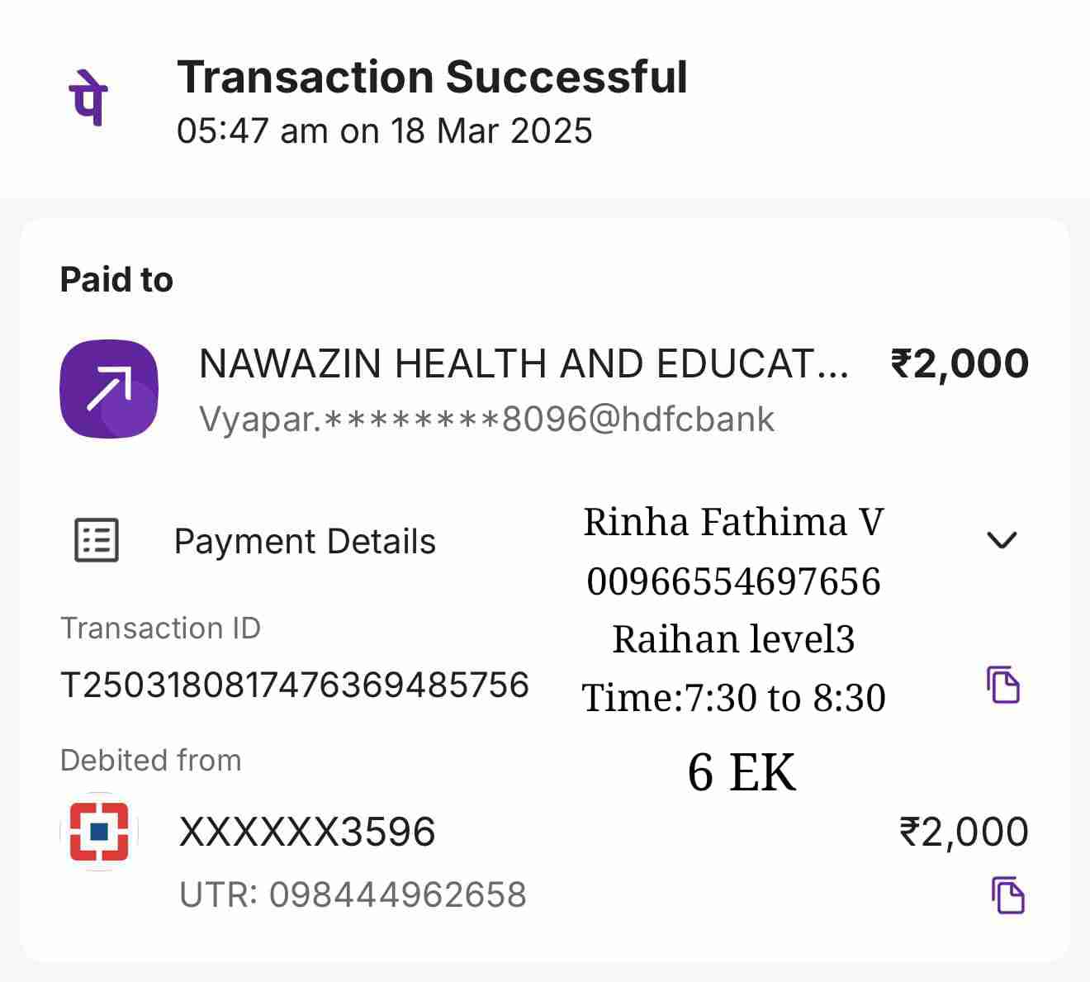Image resolution: width=1090 pixels, height=982 pixels.
Task: Copy the UTR number with the copy icon
Action: tap(1007, 895)
